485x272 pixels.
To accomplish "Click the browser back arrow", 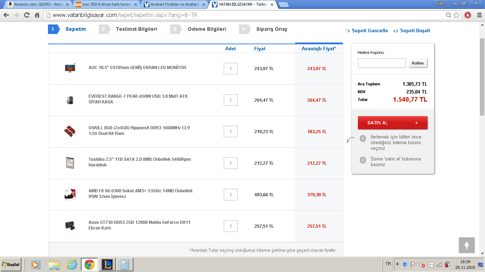I will point(6,15).
